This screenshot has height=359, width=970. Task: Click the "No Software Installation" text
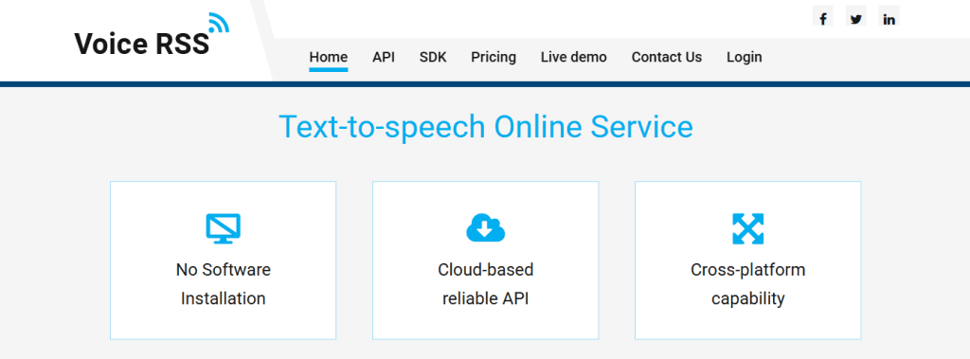pyautogui.click(x=224, y=284)
